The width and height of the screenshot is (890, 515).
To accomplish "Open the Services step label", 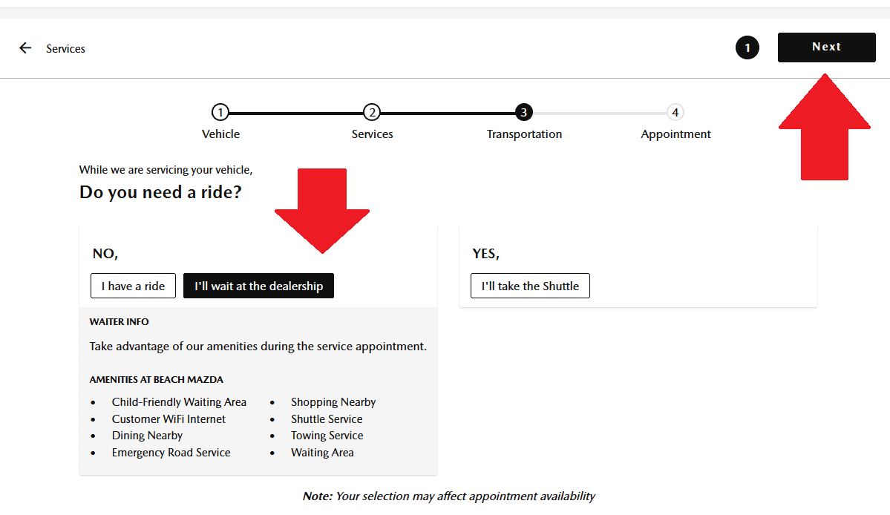I will (373, 134).
